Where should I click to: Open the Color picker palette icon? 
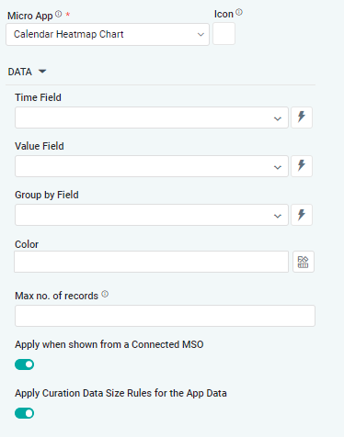[x=304, y=262]
